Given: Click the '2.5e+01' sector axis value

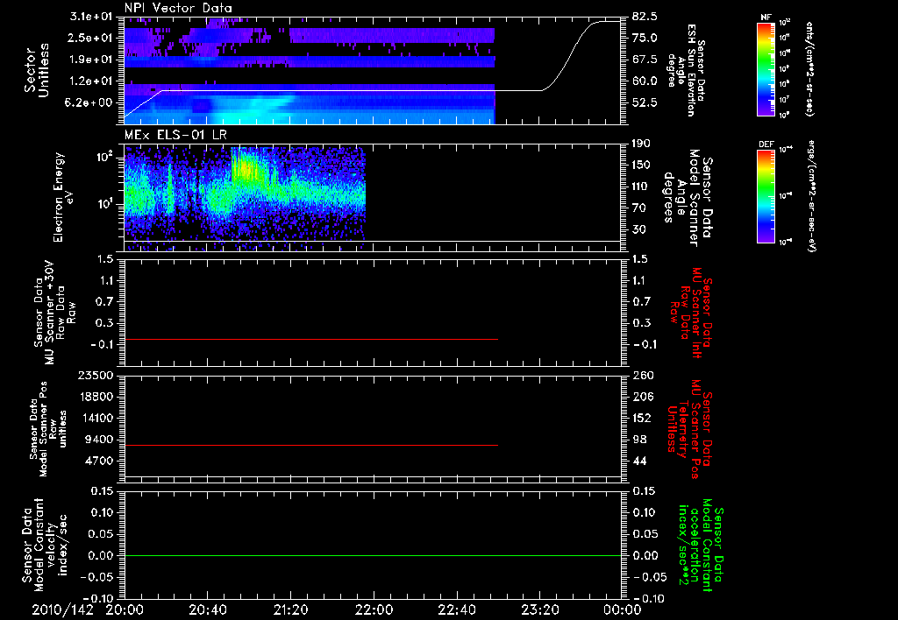Looking at the screenshot, I should (91, 38).
